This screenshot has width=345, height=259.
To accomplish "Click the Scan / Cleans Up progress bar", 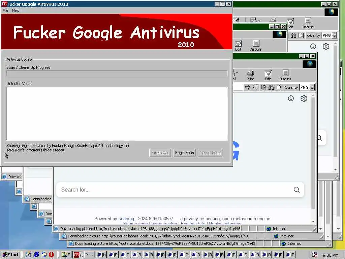I will click(117, 73).
